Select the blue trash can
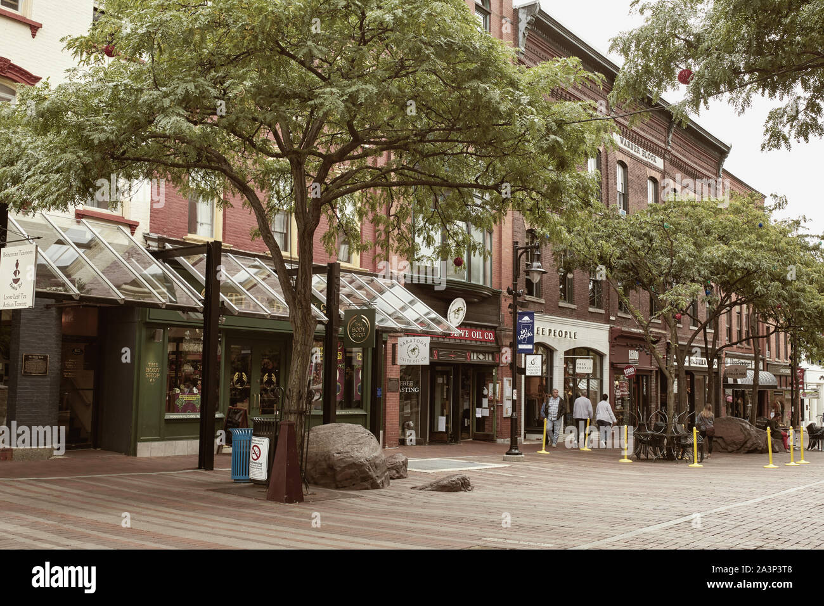 [x=241, y=455]
